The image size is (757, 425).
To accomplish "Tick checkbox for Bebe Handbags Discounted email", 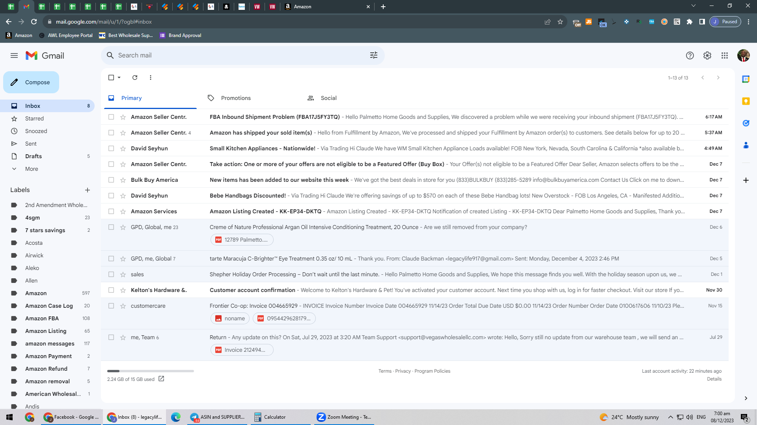I will (x=111, y=196).
